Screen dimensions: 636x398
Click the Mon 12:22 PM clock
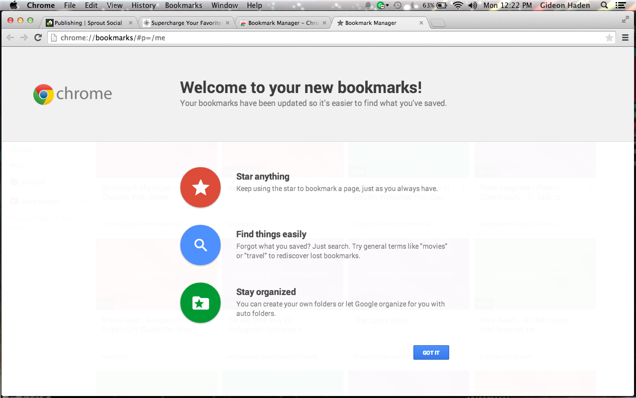point(508,5)
